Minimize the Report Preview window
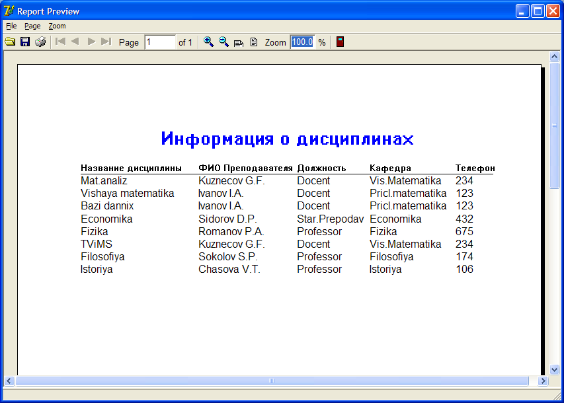 522,11
